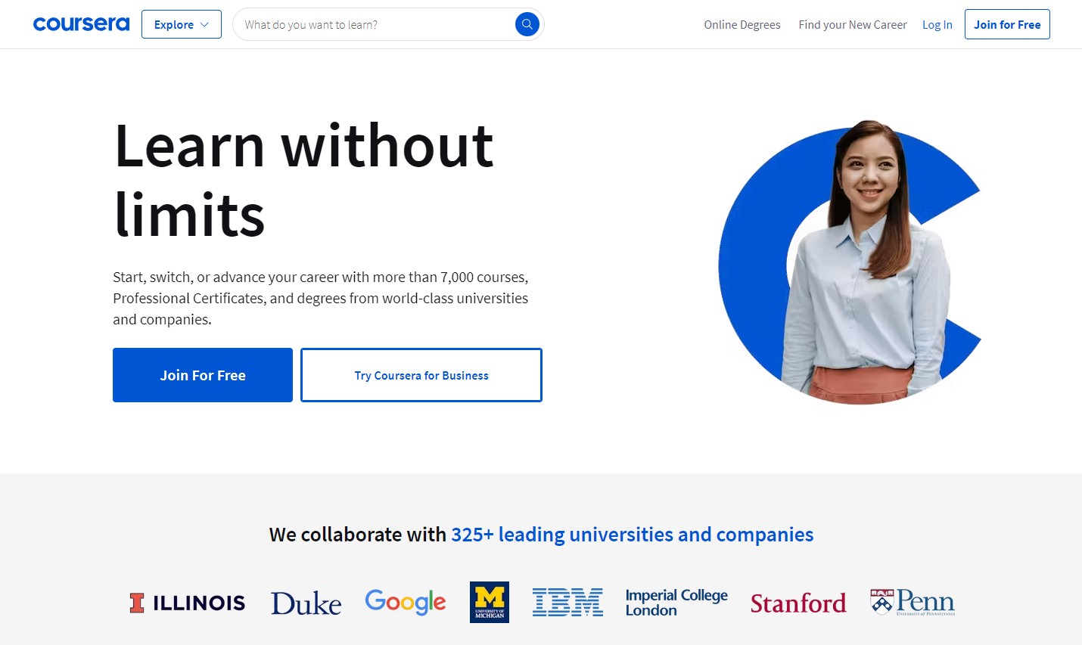This screenshot has width=1082, height=645.
Task: Click the hero image of the woman
Action: tap(847, 265)
